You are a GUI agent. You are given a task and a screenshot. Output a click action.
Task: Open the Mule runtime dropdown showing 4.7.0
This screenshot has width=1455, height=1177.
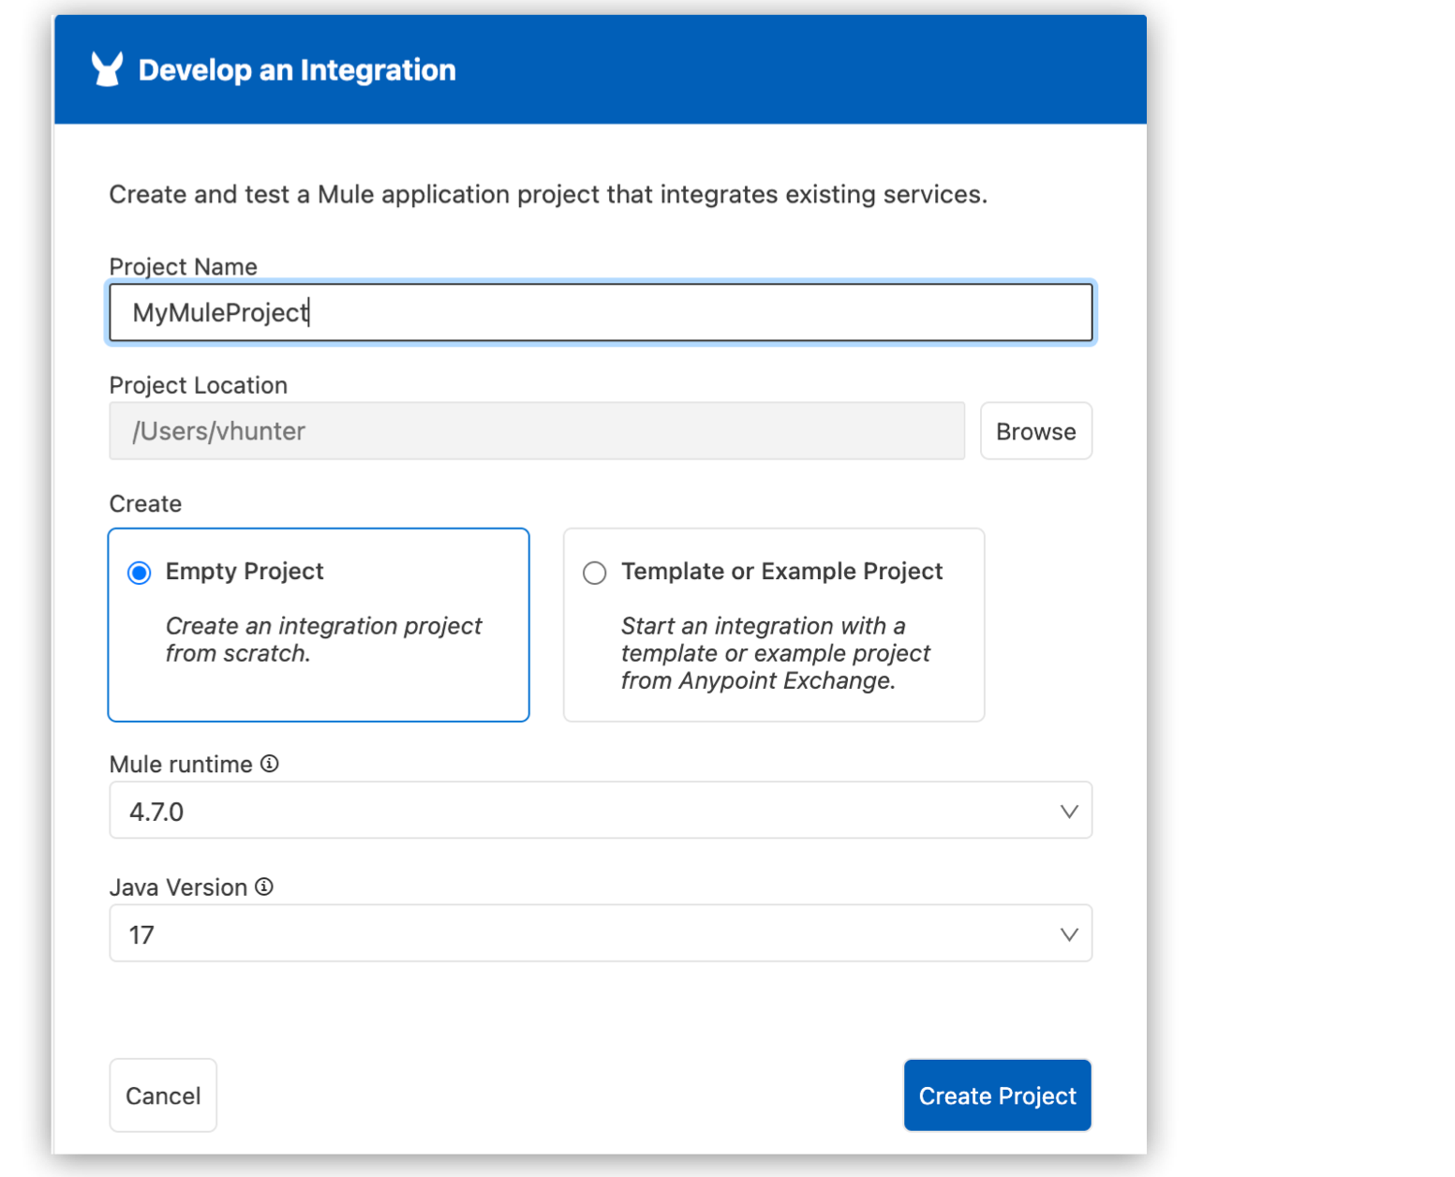coord(601,811)
